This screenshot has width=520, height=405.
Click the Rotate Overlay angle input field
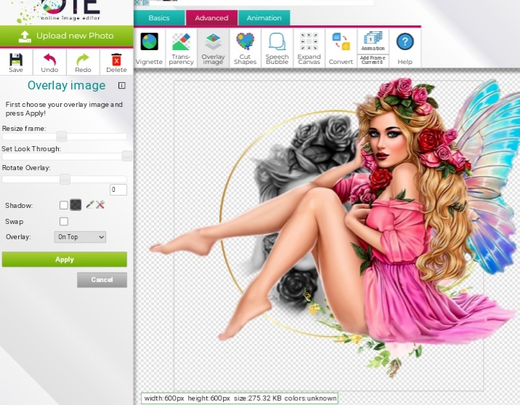118,190
